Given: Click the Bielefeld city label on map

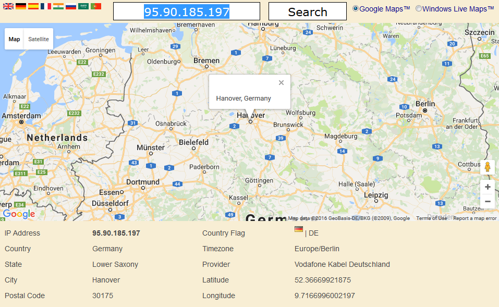Looking at the screenshot, I should (x=193, y=142).
